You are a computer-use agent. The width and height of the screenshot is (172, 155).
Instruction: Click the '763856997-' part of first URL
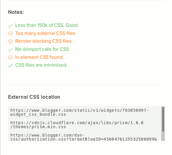coord(135,110)
